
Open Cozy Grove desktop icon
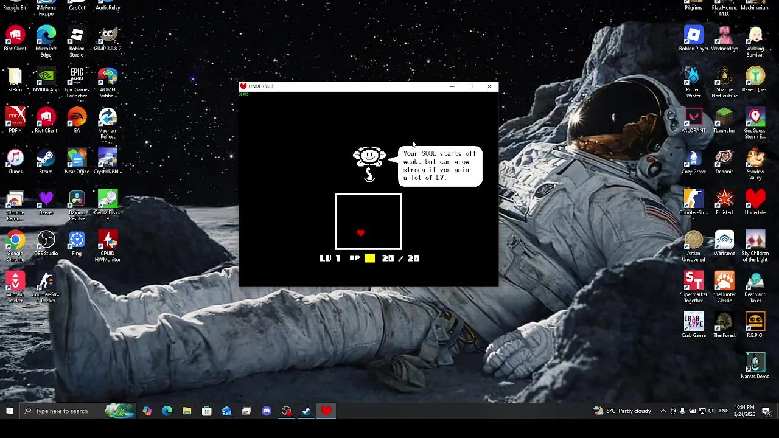pos(694,161)
